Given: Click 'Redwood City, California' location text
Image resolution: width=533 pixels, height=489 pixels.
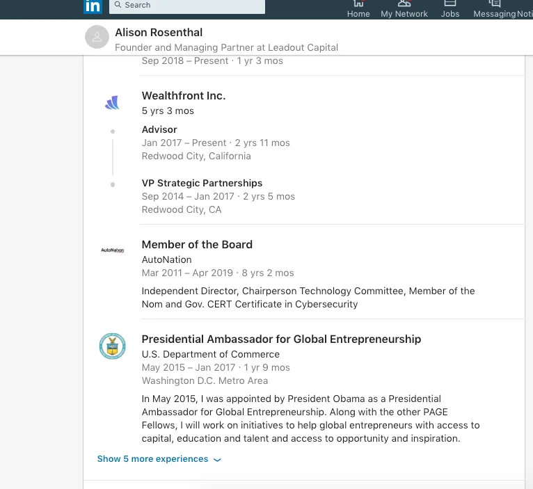Looking at the screenshot, I should [x=196, y=156].
